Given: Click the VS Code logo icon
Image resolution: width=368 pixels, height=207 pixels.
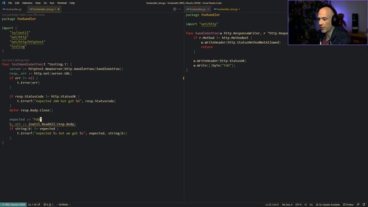Looking at the screenshot, I should point(3,3).
